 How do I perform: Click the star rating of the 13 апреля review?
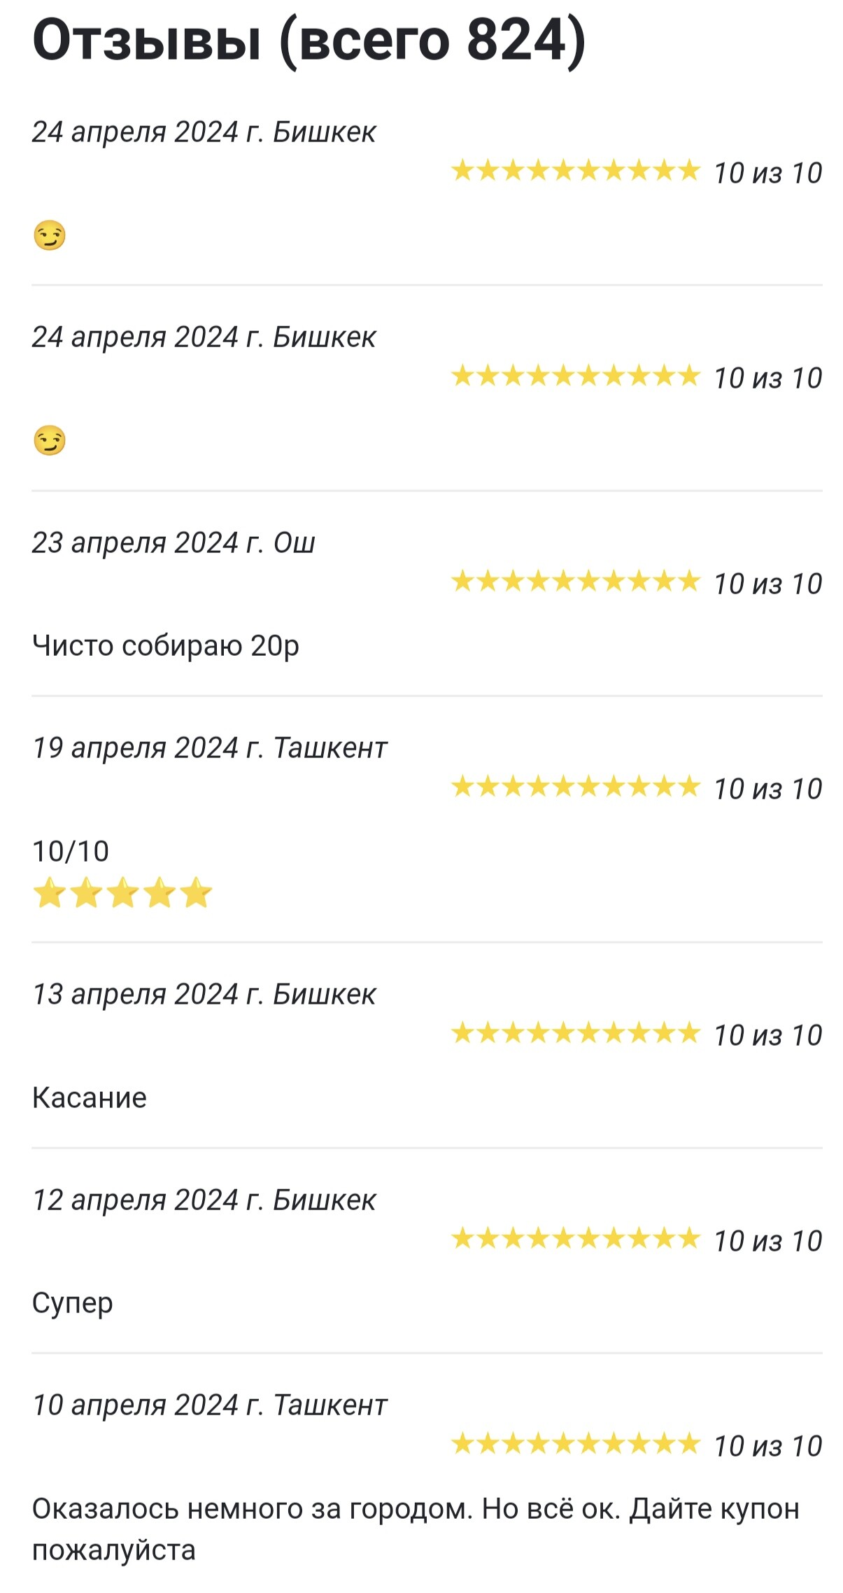(x=575, y=1033)
